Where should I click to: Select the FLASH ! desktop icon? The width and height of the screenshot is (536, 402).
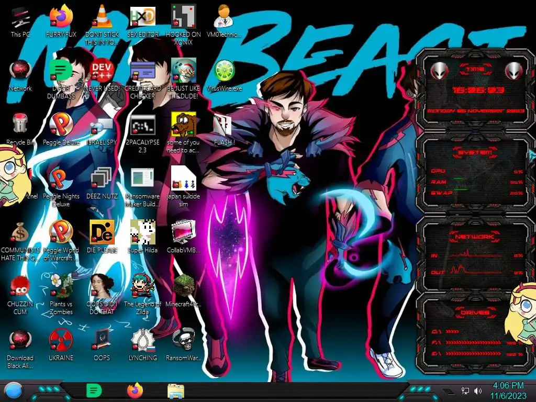point(224,130)
